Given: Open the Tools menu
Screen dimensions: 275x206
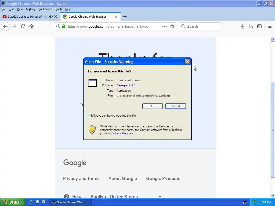Looking at the screenshot, I should point(59,9).
